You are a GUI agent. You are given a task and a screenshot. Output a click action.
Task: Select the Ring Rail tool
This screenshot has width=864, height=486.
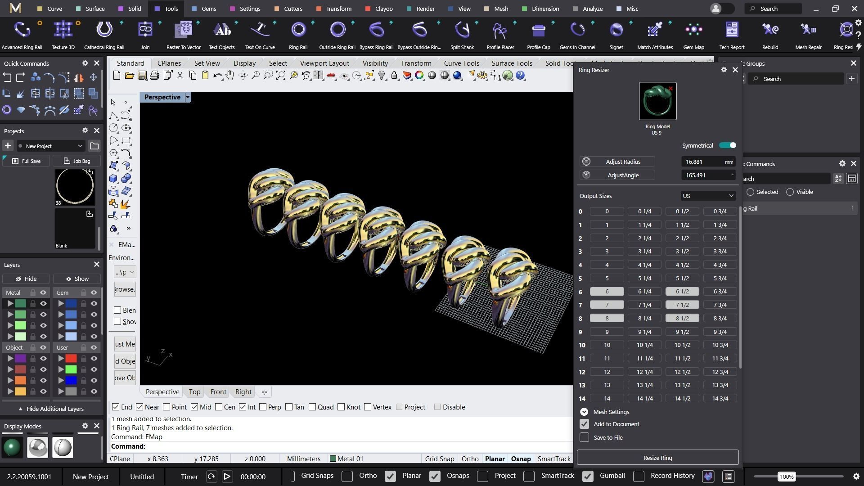(298, 35)
